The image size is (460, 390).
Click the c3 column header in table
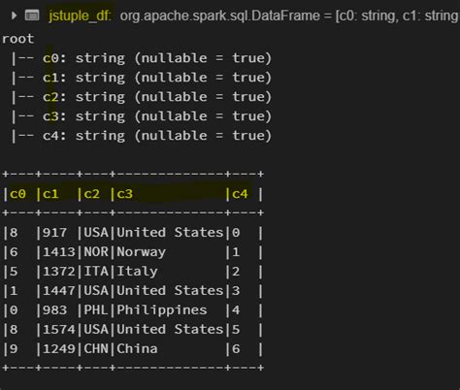[x=125, y=194]
